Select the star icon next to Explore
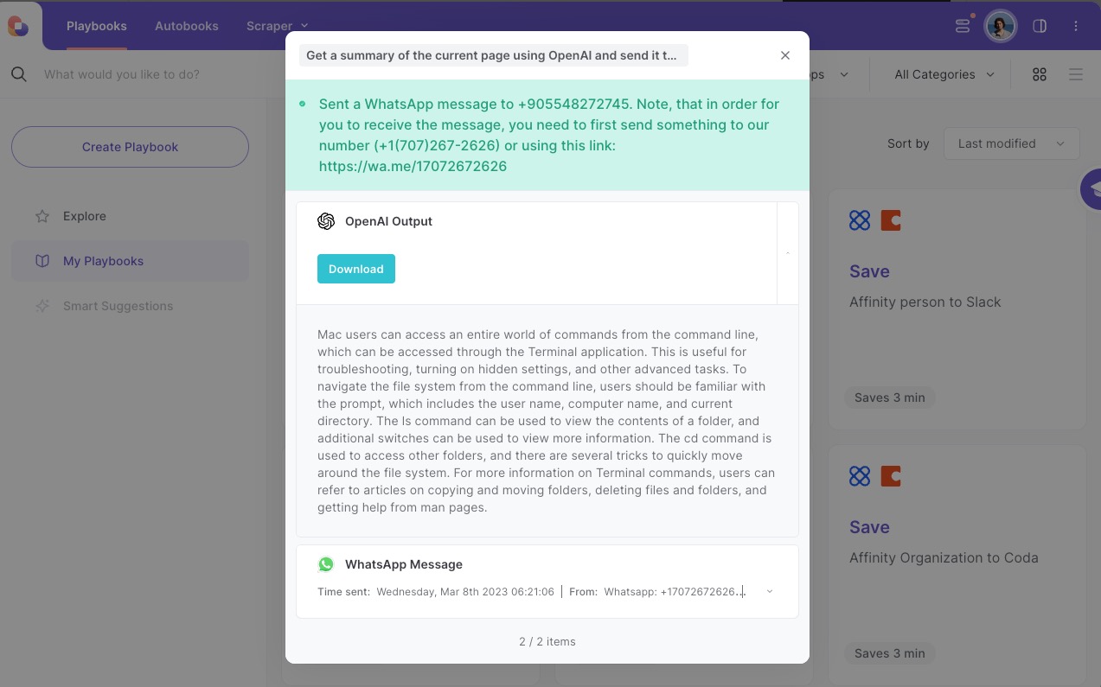This screenshot has width=1101, height=687. pos(42,216)
